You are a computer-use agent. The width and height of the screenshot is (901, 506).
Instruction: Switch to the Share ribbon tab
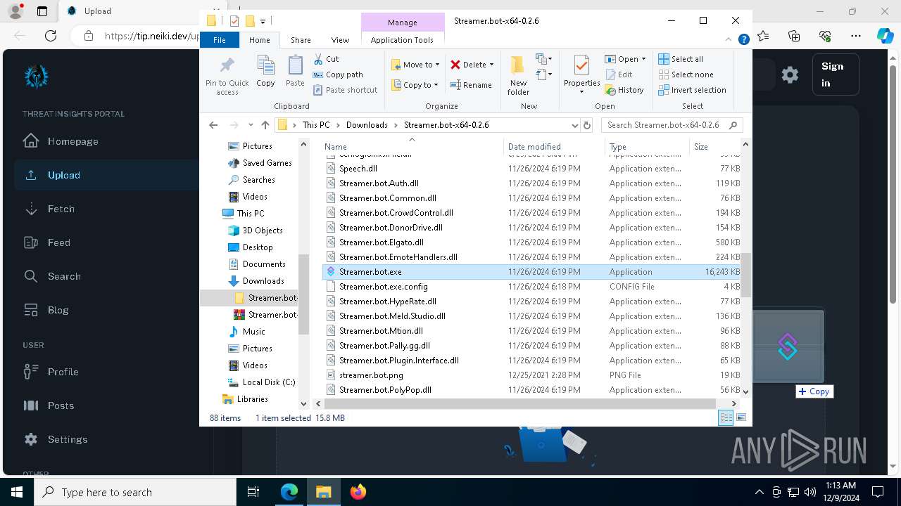(x=301, y=40)
